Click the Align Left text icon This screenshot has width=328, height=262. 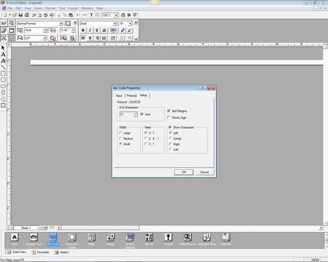pos(83,38)
